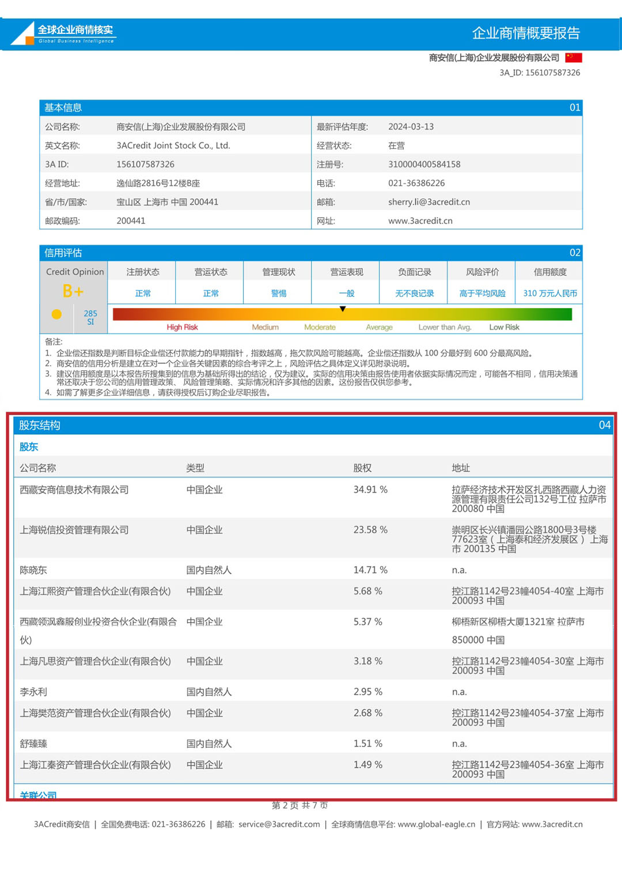Open the www.3acredit.cn website field
The image size is (622, 895).
(420, 221)
